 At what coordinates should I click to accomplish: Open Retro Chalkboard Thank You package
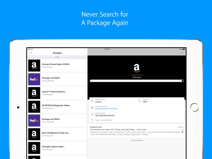tap(57, 134)
